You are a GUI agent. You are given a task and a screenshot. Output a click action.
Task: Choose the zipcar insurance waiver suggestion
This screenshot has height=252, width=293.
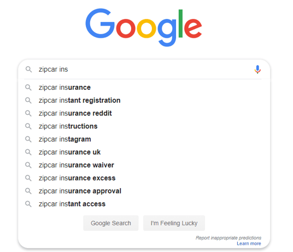point(144,165)
